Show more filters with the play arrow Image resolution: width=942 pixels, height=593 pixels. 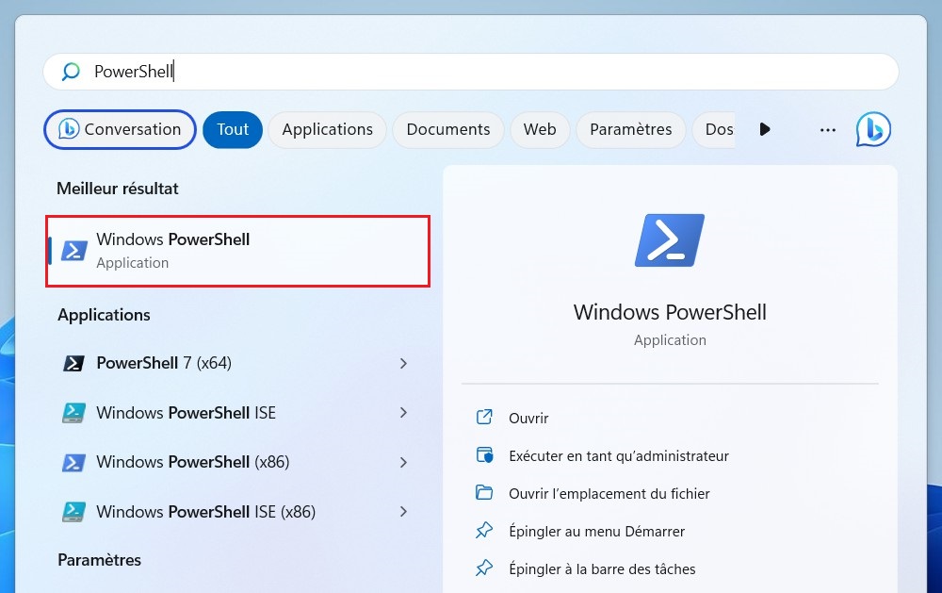tap(765, 129)
